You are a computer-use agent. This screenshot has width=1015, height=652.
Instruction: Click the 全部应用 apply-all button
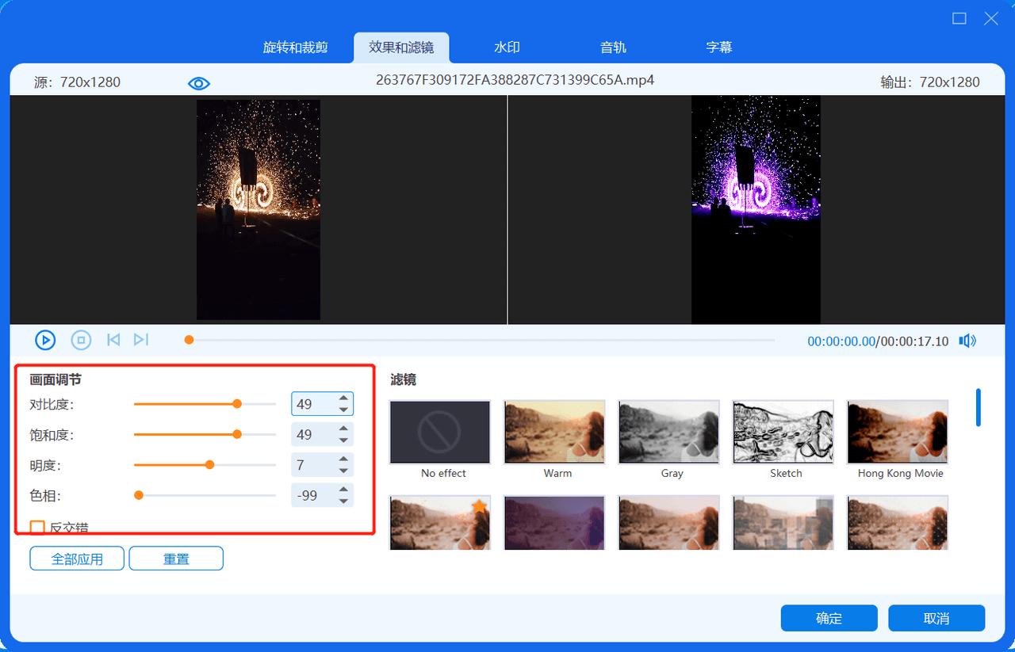[76, 558]
